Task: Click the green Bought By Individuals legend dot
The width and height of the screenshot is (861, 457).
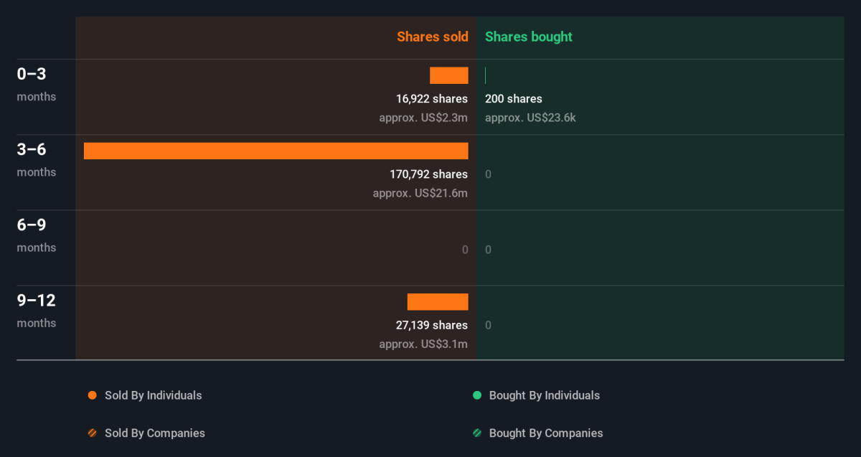Action: click(x=476, y=395)
